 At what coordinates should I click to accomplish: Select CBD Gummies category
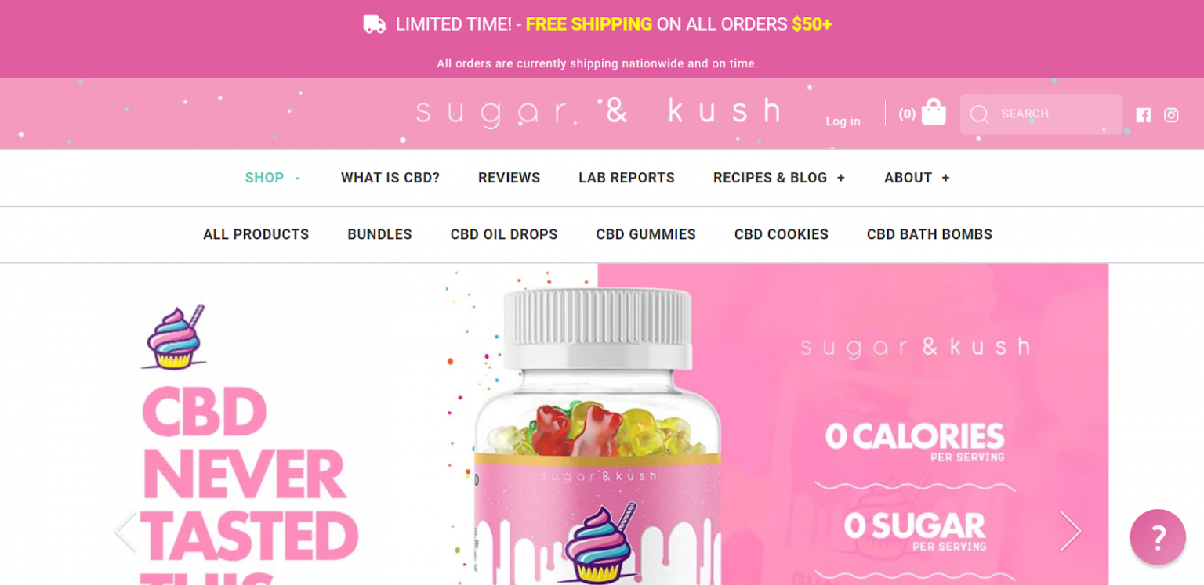point(646,234)
